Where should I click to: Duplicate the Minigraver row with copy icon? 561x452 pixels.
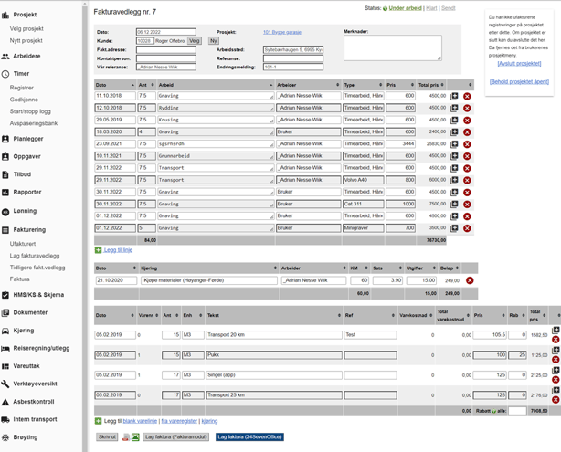tap(454, 227)
